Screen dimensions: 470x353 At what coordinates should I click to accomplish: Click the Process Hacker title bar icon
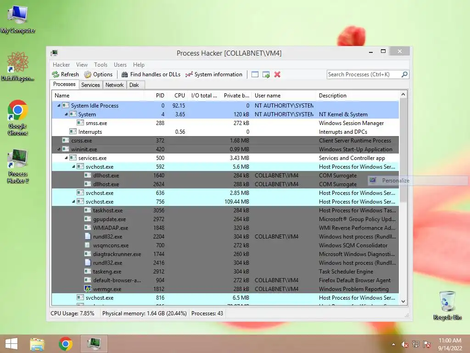[x=54, y=53]
